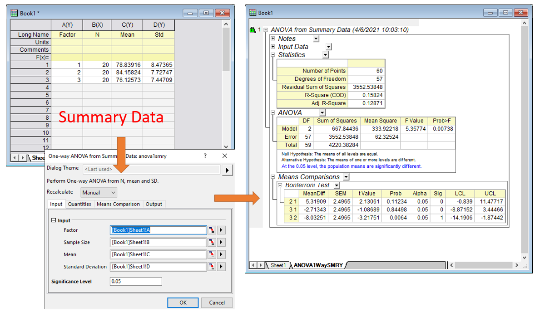Open arrow menu next to Factor field
The width and height of the screenshot is (535, 312).
tap(221, 230)
